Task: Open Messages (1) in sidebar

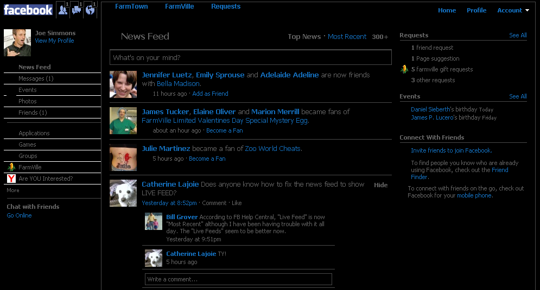Action: [x=36, y=78]
